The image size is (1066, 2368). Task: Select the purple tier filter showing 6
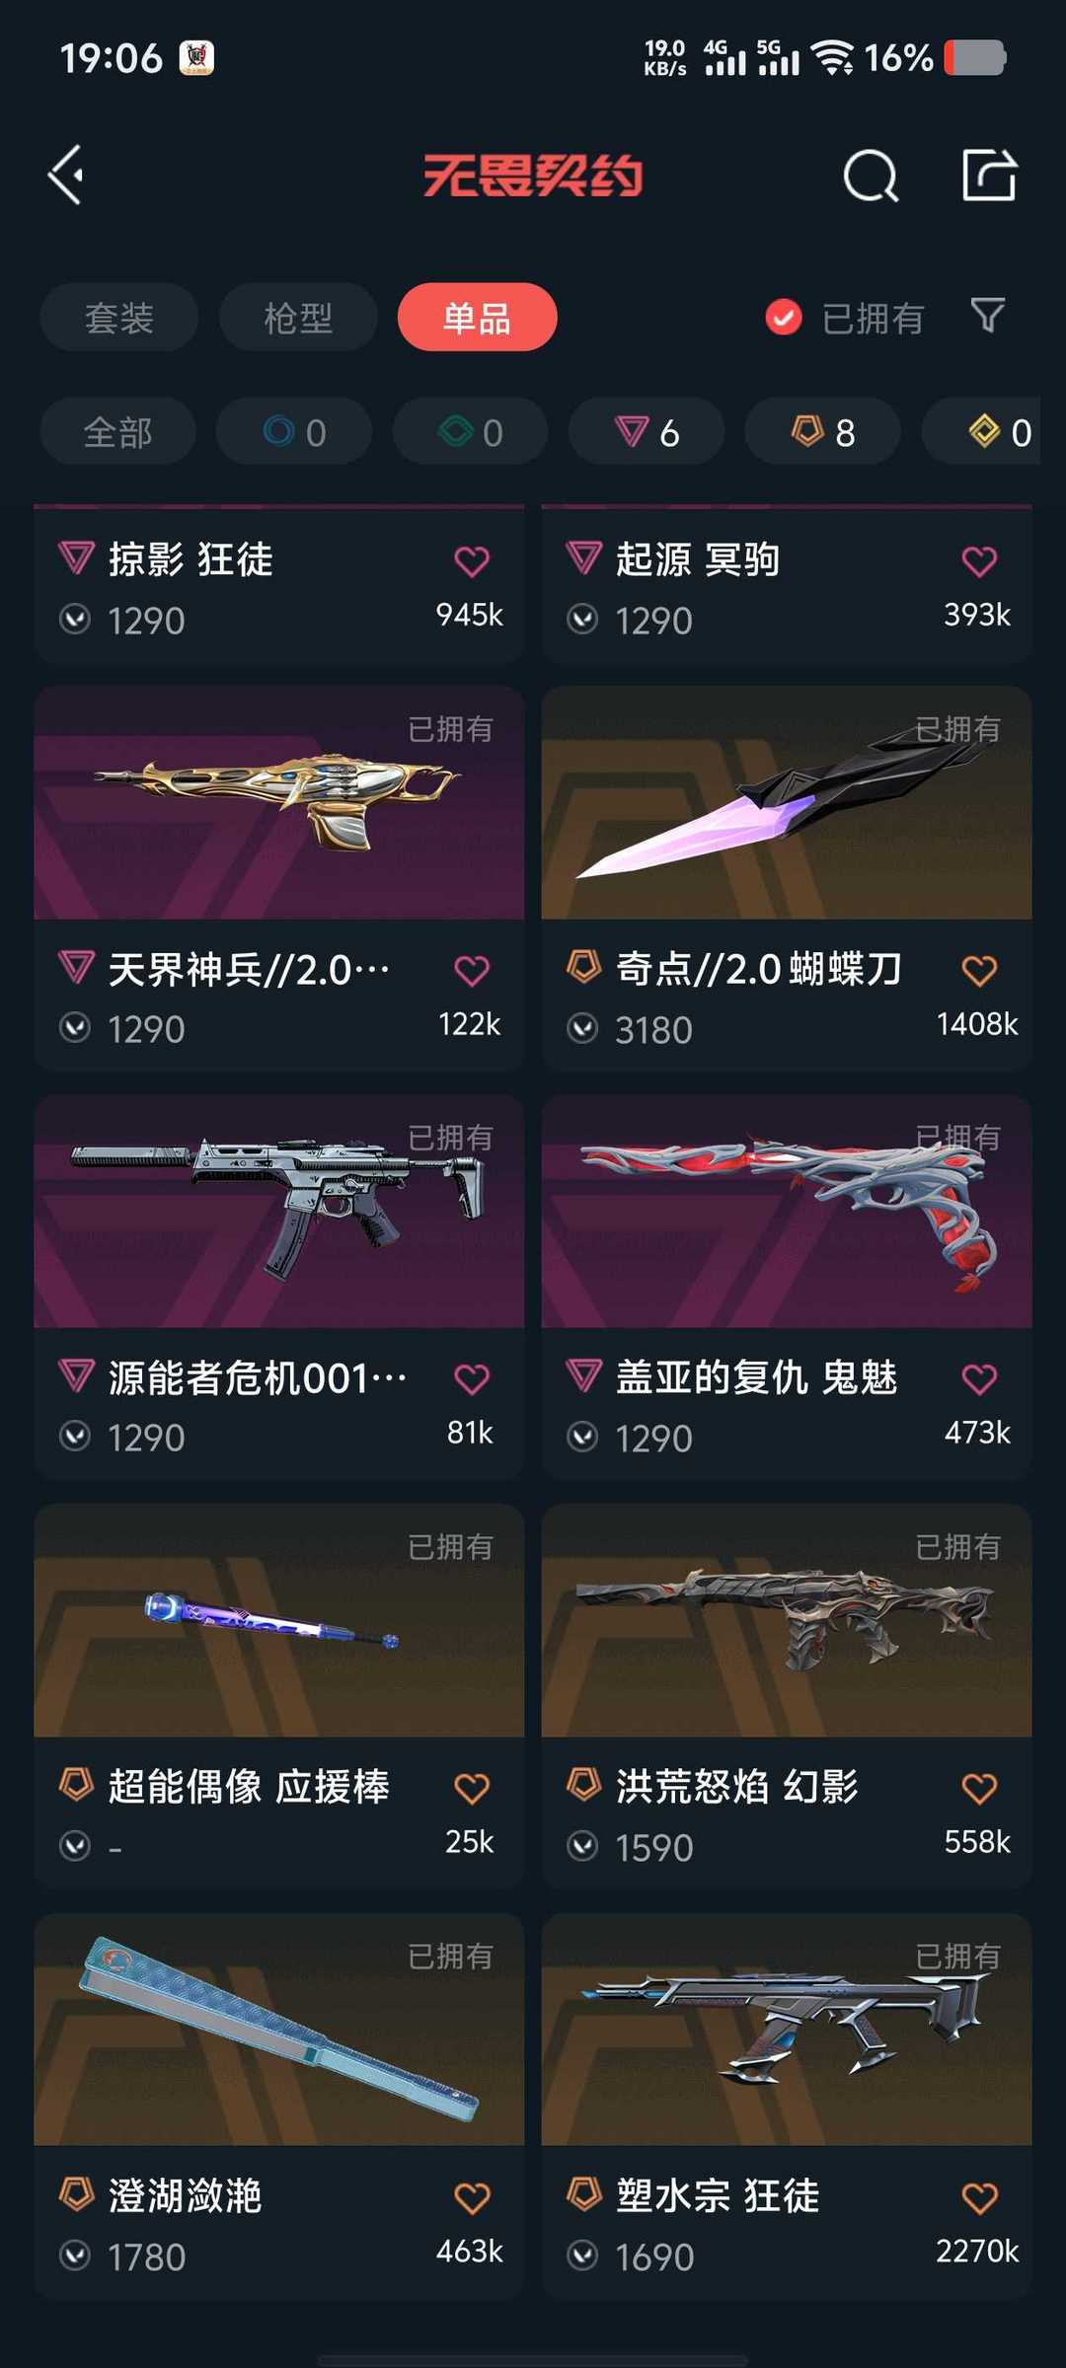click(x=647, y=431)
